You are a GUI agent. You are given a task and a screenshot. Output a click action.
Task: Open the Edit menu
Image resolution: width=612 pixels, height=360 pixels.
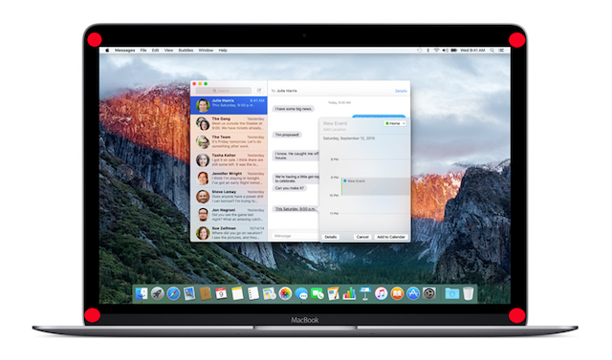pyautogui.click(x=155, y=51)
